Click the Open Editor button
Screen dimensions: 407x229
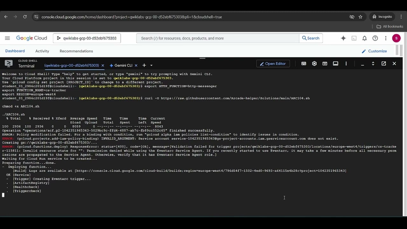[273, 64]
